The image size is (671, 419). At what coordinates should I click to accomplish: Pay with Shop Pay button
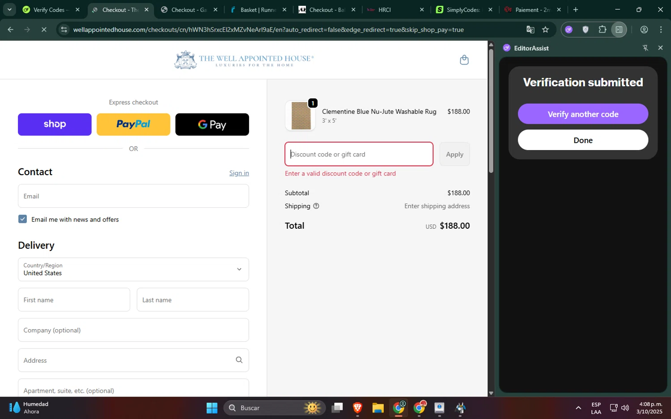pos(55,124)
